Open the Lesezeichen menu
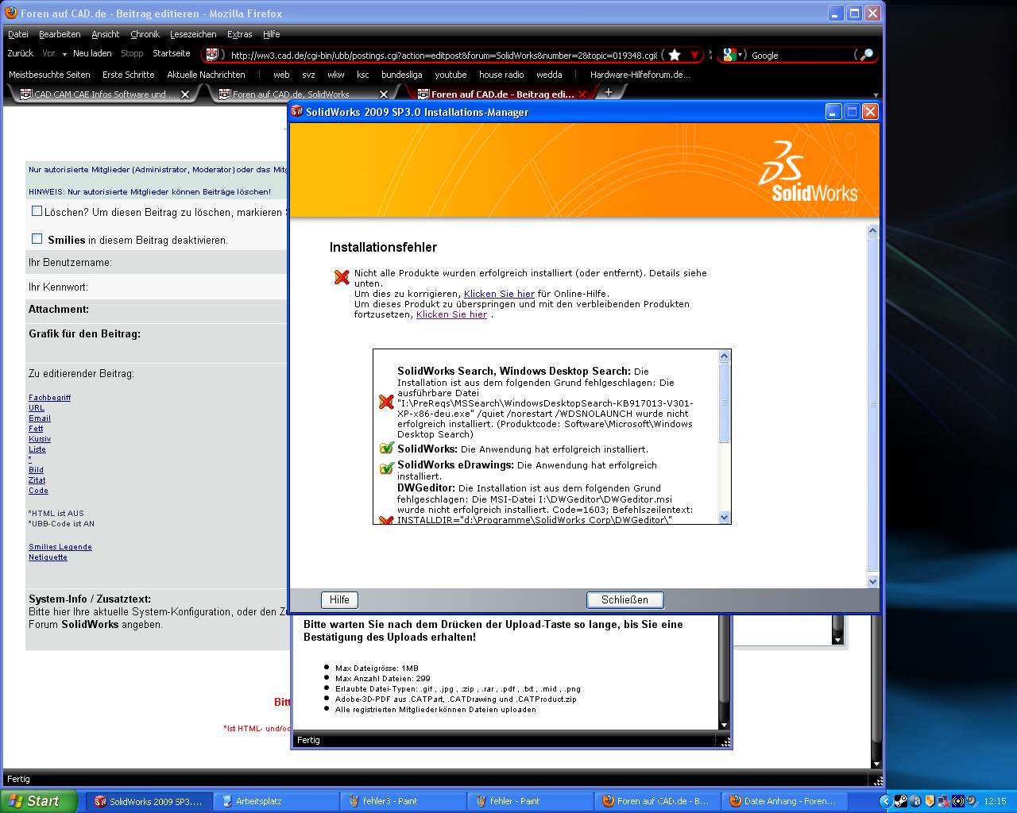Image resolution: width=1017 pixels, height=813 pixels. 193,34
